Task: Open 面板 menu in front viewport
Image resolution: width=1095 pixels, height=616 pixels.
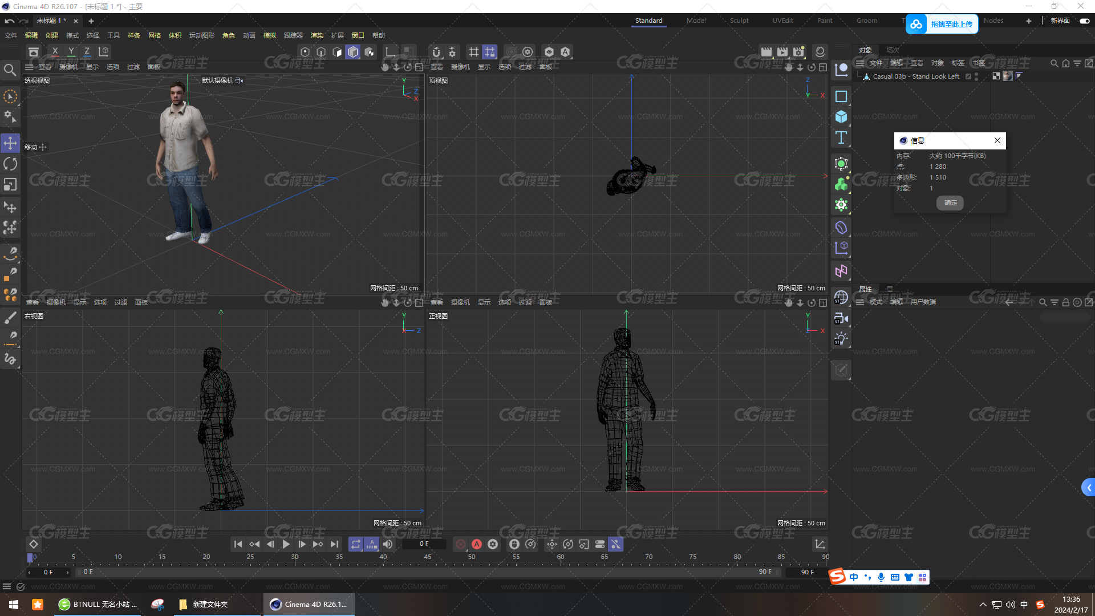Action: click(546, 302)
